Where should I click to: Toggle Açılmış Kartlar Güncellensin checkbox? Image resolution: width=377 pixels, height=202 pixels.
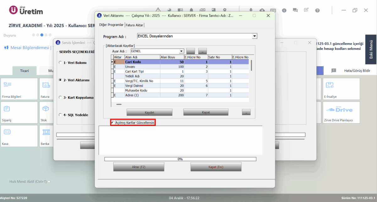112,123
